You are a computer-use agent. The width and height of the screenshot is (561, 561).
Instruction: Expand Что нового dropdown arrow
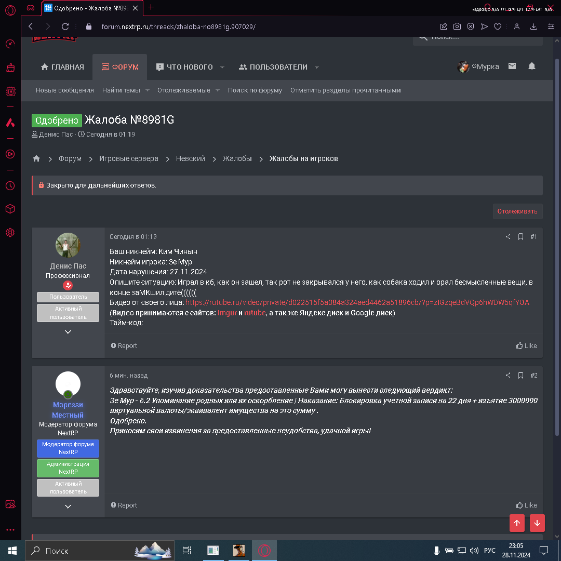coord(222,67)
